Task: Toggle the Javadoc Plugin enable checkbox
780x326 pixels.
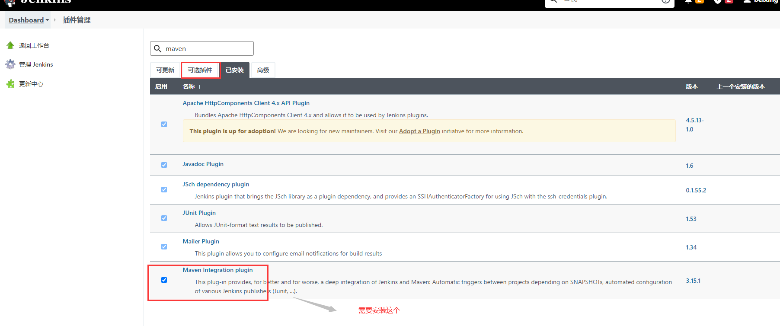Action: pyautogui.click(x=164, y=165)
